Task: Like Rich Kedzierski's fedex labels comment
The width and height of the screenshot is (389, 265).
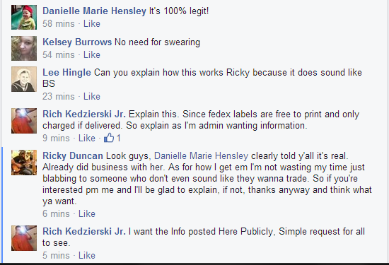Action: (x=87, y=138)
